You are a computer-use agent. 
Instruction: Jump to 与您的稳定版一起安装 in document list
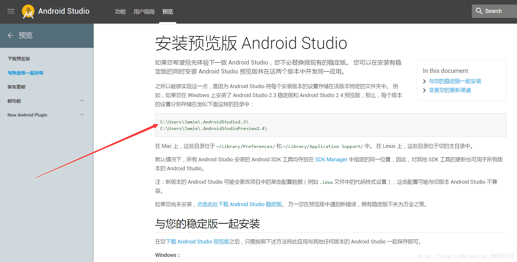tap(455, 81)
